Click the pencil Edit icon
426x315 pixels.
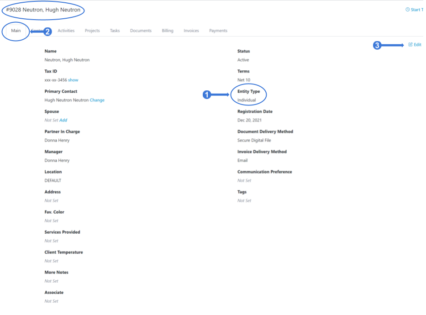[410, 45]
